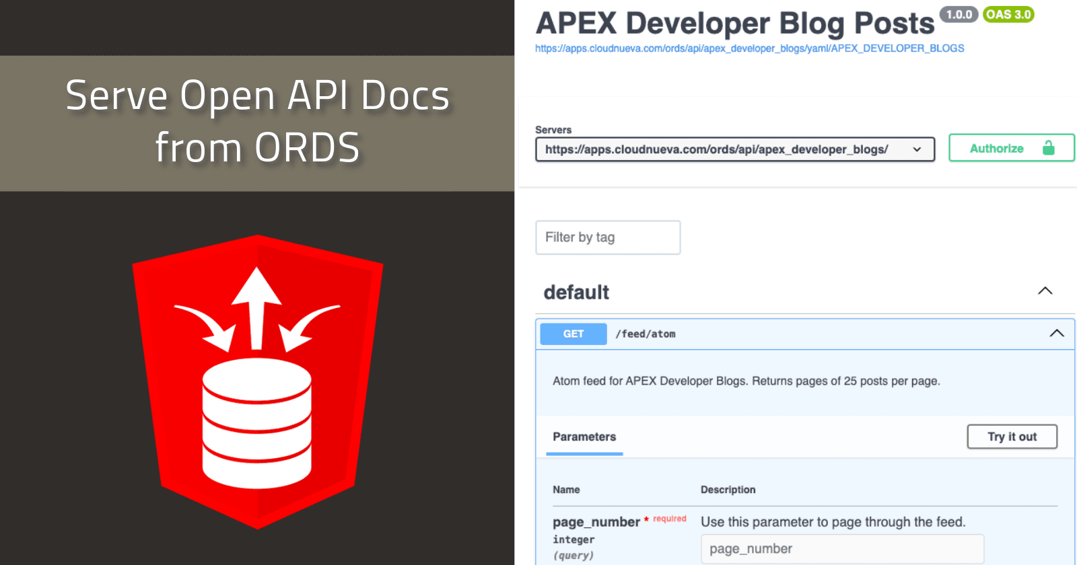
Task: Click the APEX Developer Blog Posts title
Action: pyautogui.click(x=735, y=24)
